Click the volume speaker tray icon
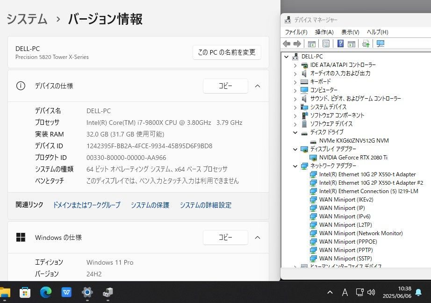431x303 pixels. (371, 292)
